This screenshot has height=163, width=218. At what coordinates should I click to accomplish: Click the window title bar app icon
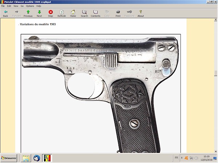pyautogui.click(x=2, y=2)
